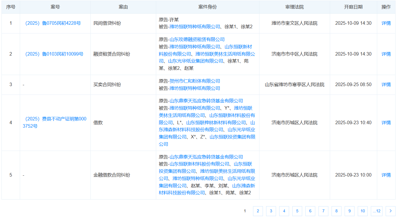Click the 序号 column header
This screenshot has width=397, height=219.
pos(11,7)
